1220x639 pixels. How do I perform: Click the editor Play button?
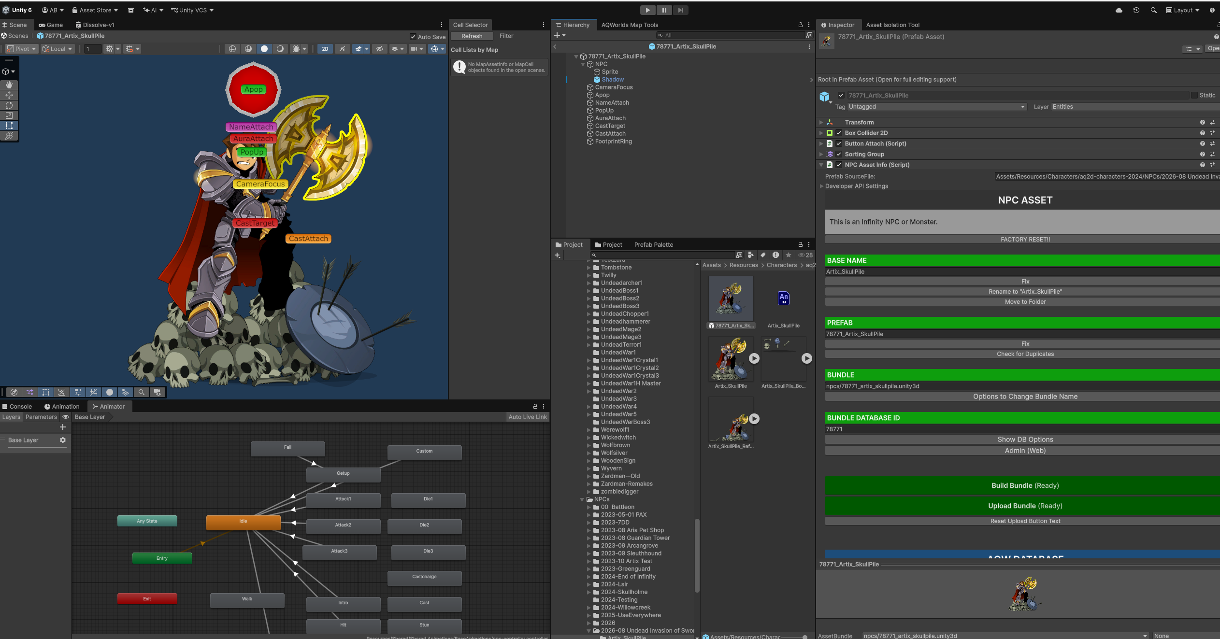pyautogui.click(x=648, y=10)
